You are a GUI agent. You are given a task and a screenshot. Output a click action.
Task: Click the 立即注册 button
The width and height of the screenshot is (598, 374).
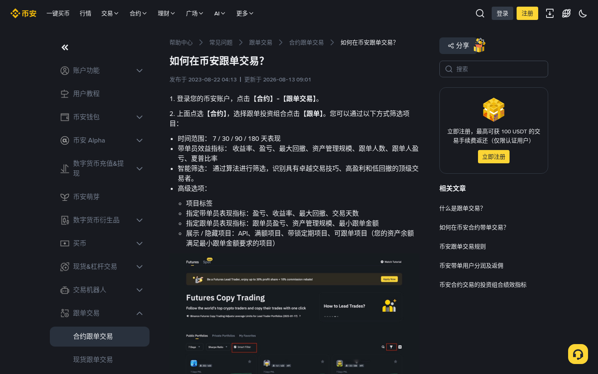tap(494, 157)
